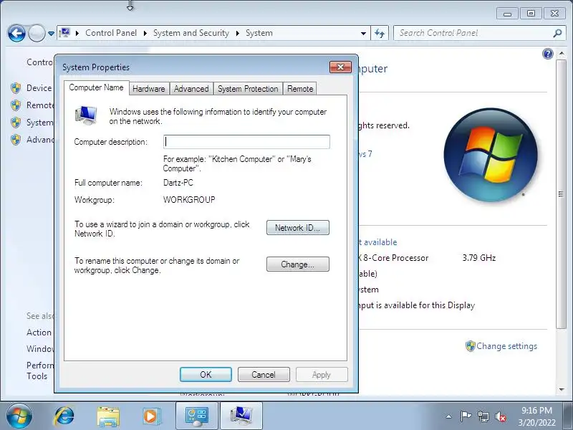Viewport: 573px width, 430px height.
Task: Click the Remote settings shield icon
Action: [15, 105]
